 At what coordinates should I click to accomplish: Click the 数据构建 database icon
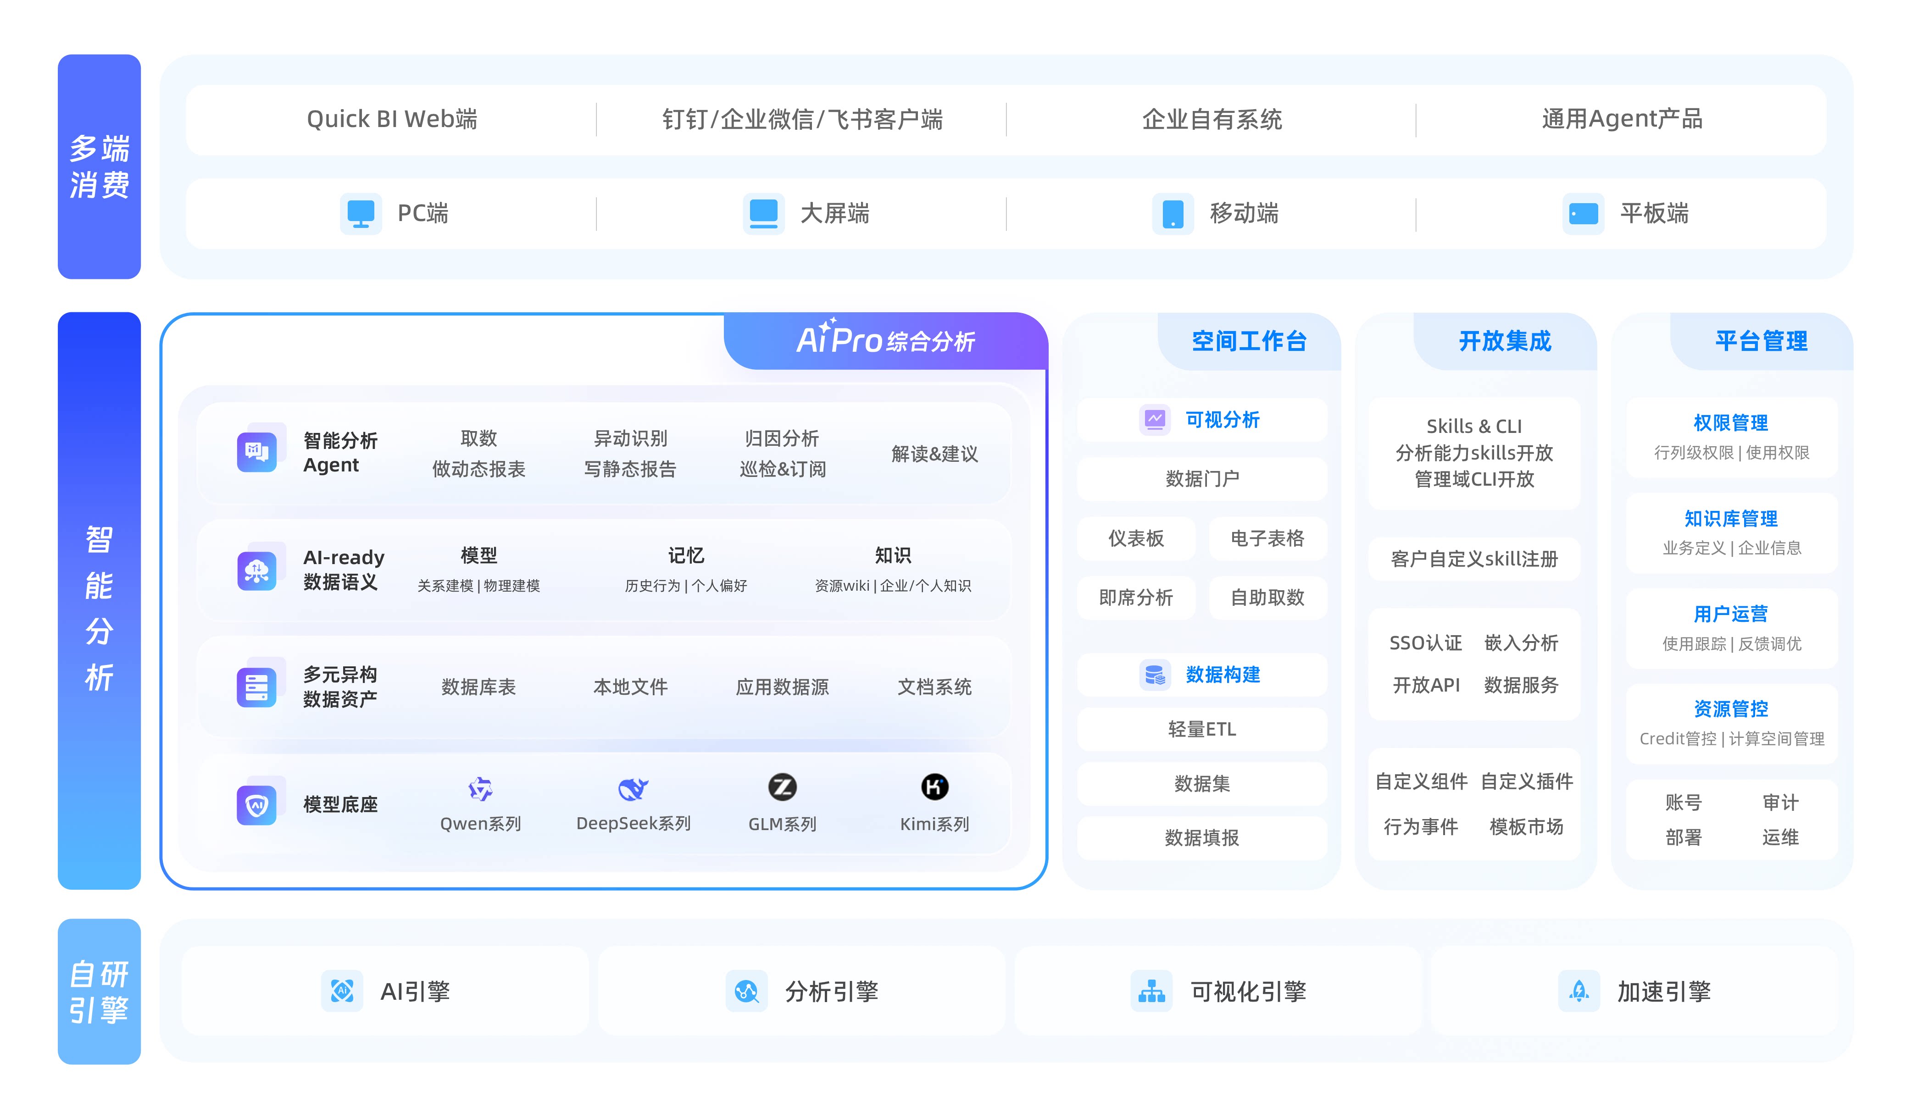coord(1155,675)
